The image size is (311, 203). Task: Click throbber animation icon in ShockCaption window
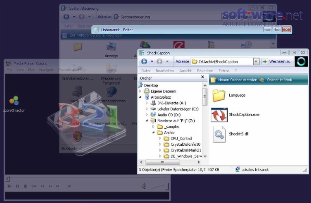point(301,62)
